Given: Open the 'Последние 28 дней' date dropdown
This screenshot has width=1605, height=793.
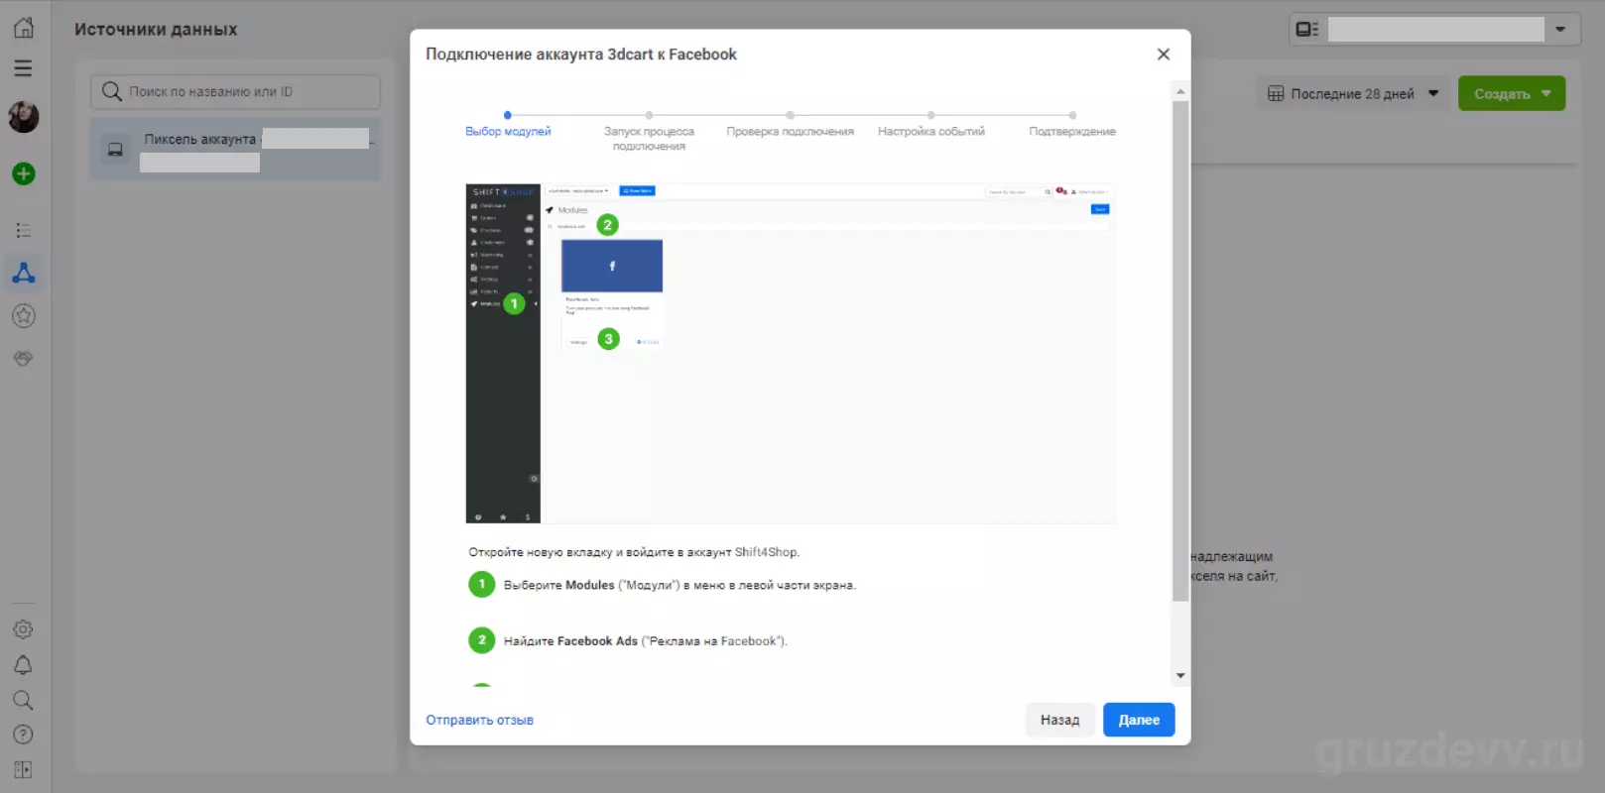Looking at the screenshot, I should (1353, 94).
